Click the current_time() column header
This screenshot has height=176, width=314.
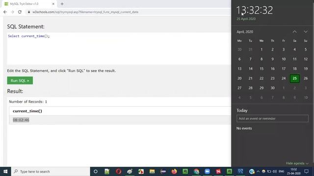(x=27, y=111)
